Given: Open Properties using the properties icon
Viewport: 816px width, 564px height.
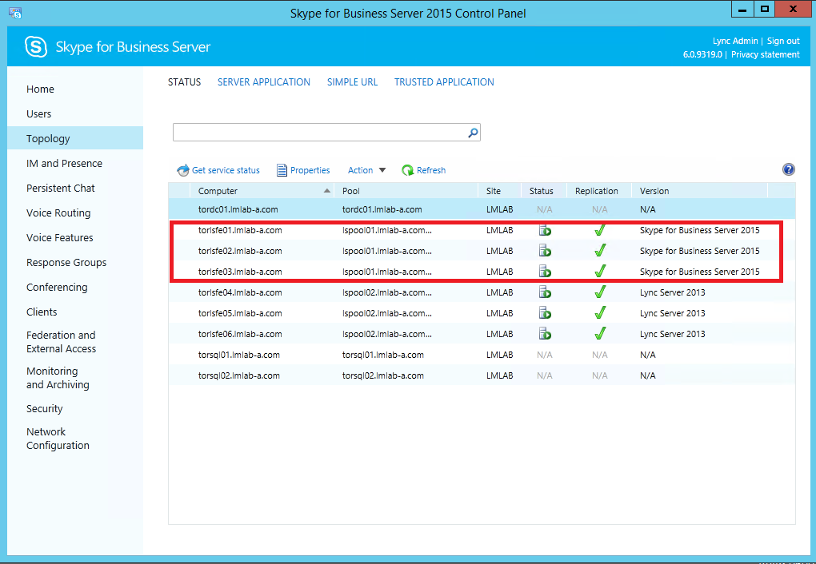Looking at the screenshot, I should click(x=282, y=169).
